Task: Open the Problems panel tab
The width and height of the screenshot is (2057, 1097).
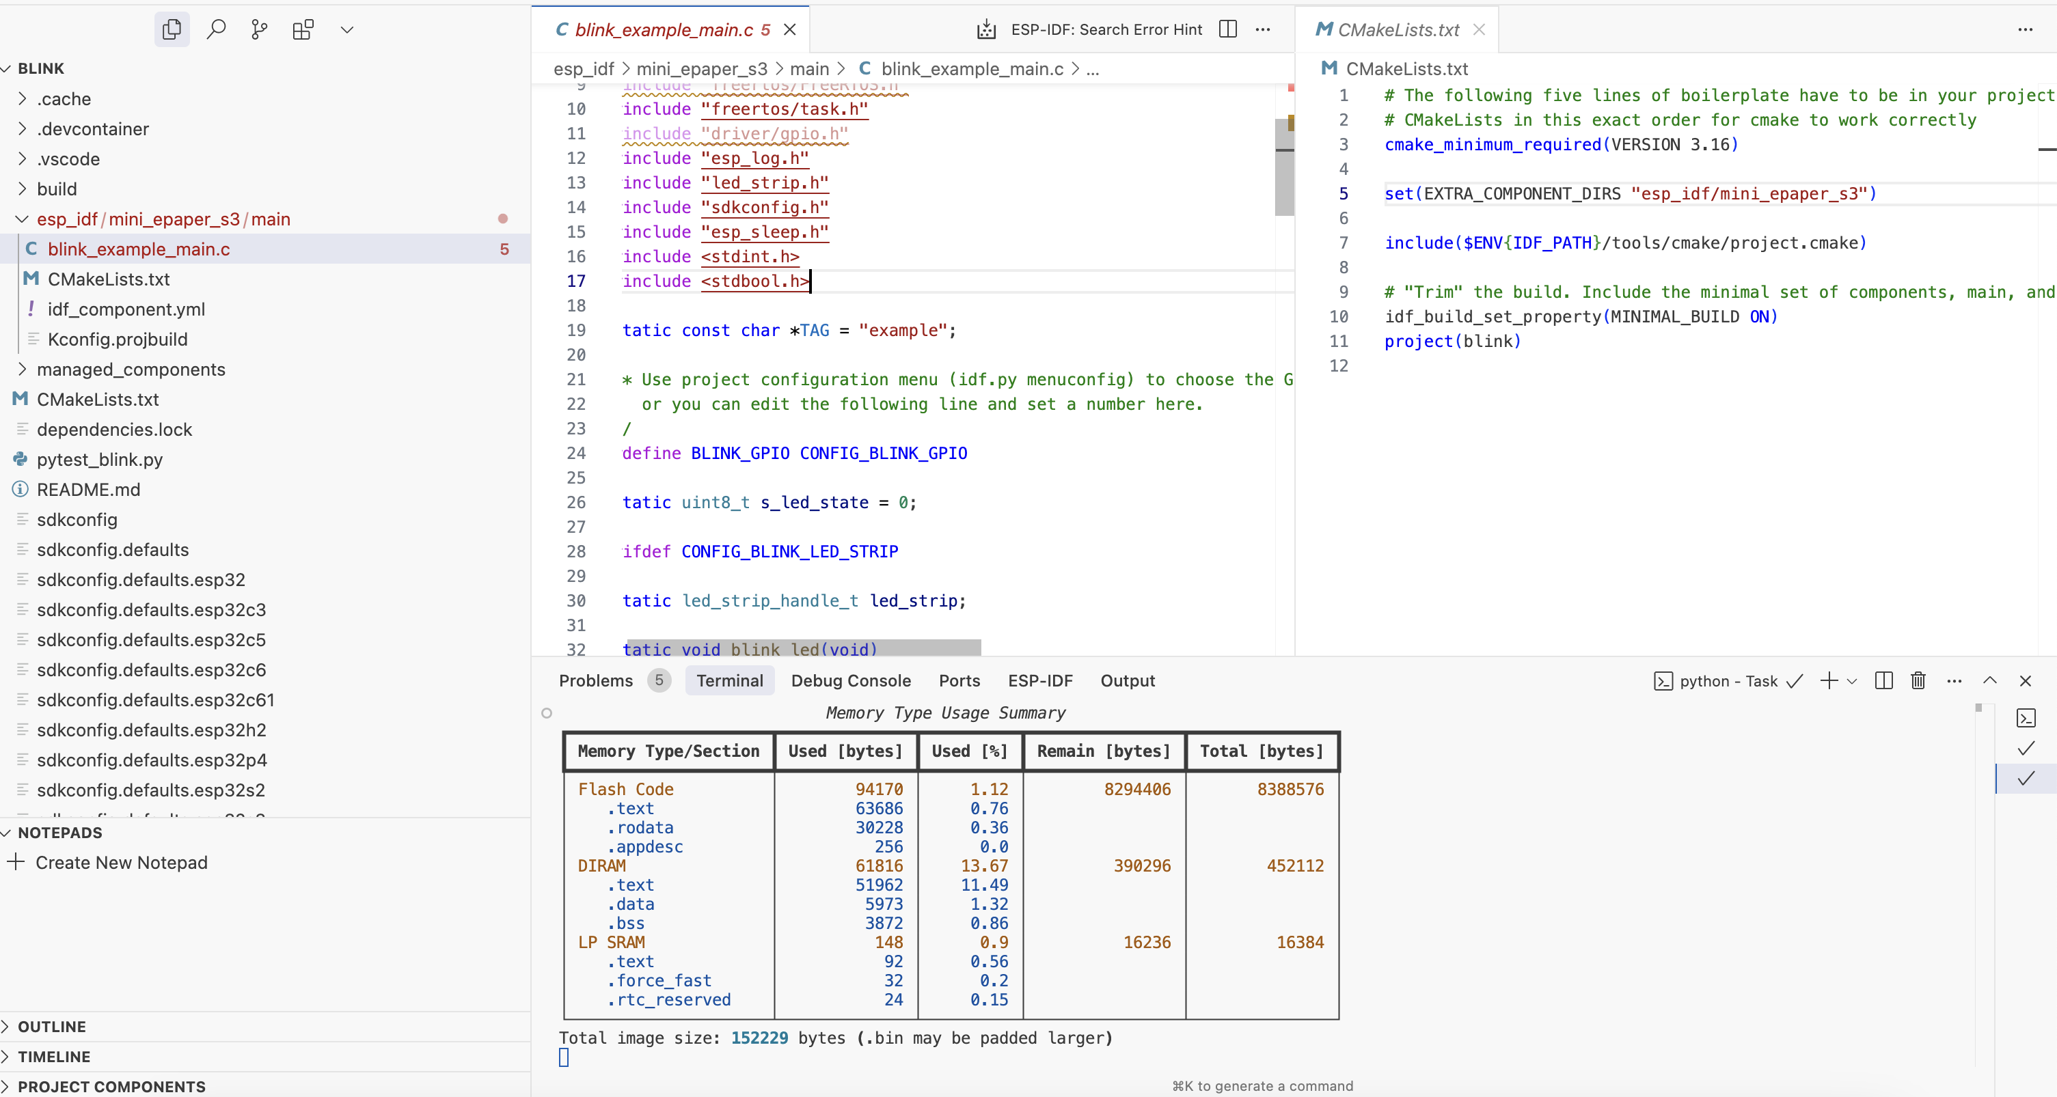Action: pyautogui.click(x=596, y=680)
